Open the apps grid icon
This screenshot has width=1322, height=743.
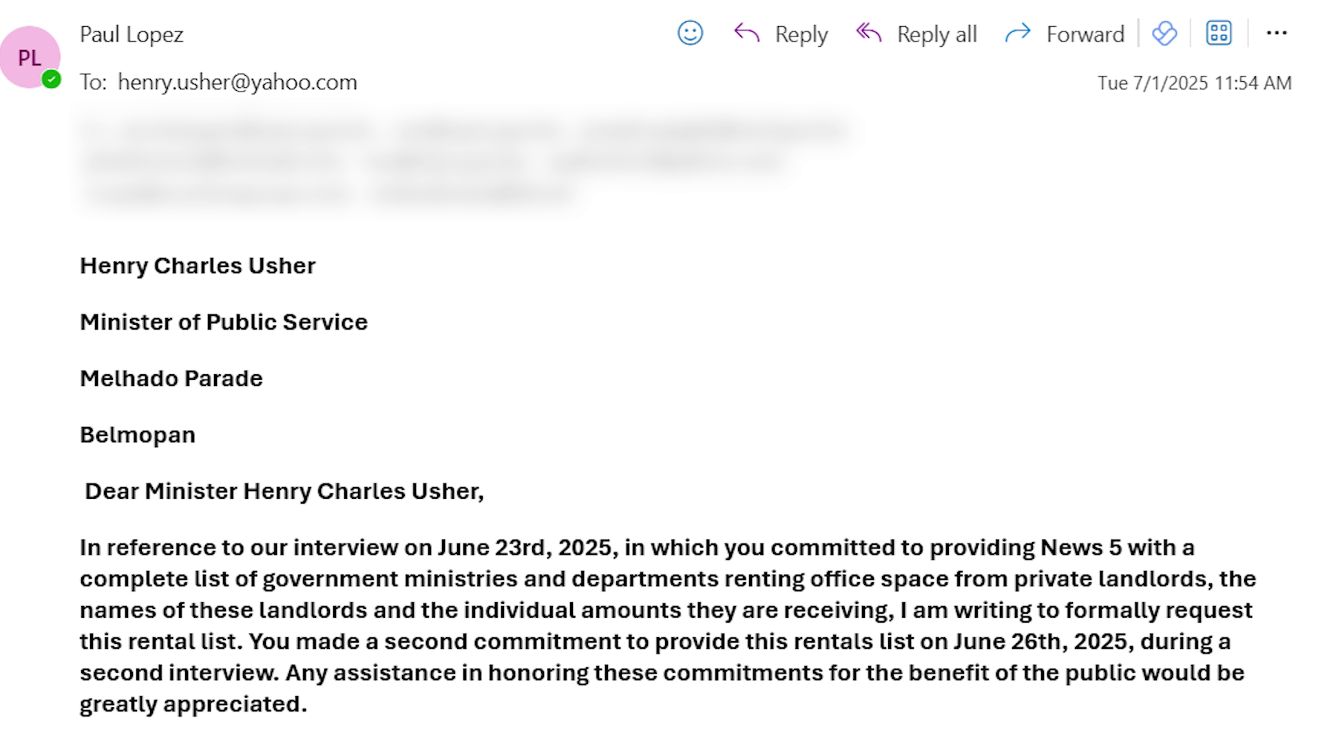tap(1219, 33)
